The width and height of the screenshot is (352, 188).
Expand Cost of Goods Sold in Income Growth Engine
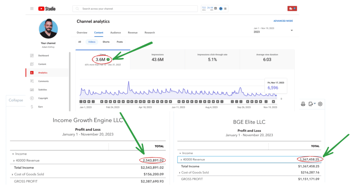[x=12, y=174]
